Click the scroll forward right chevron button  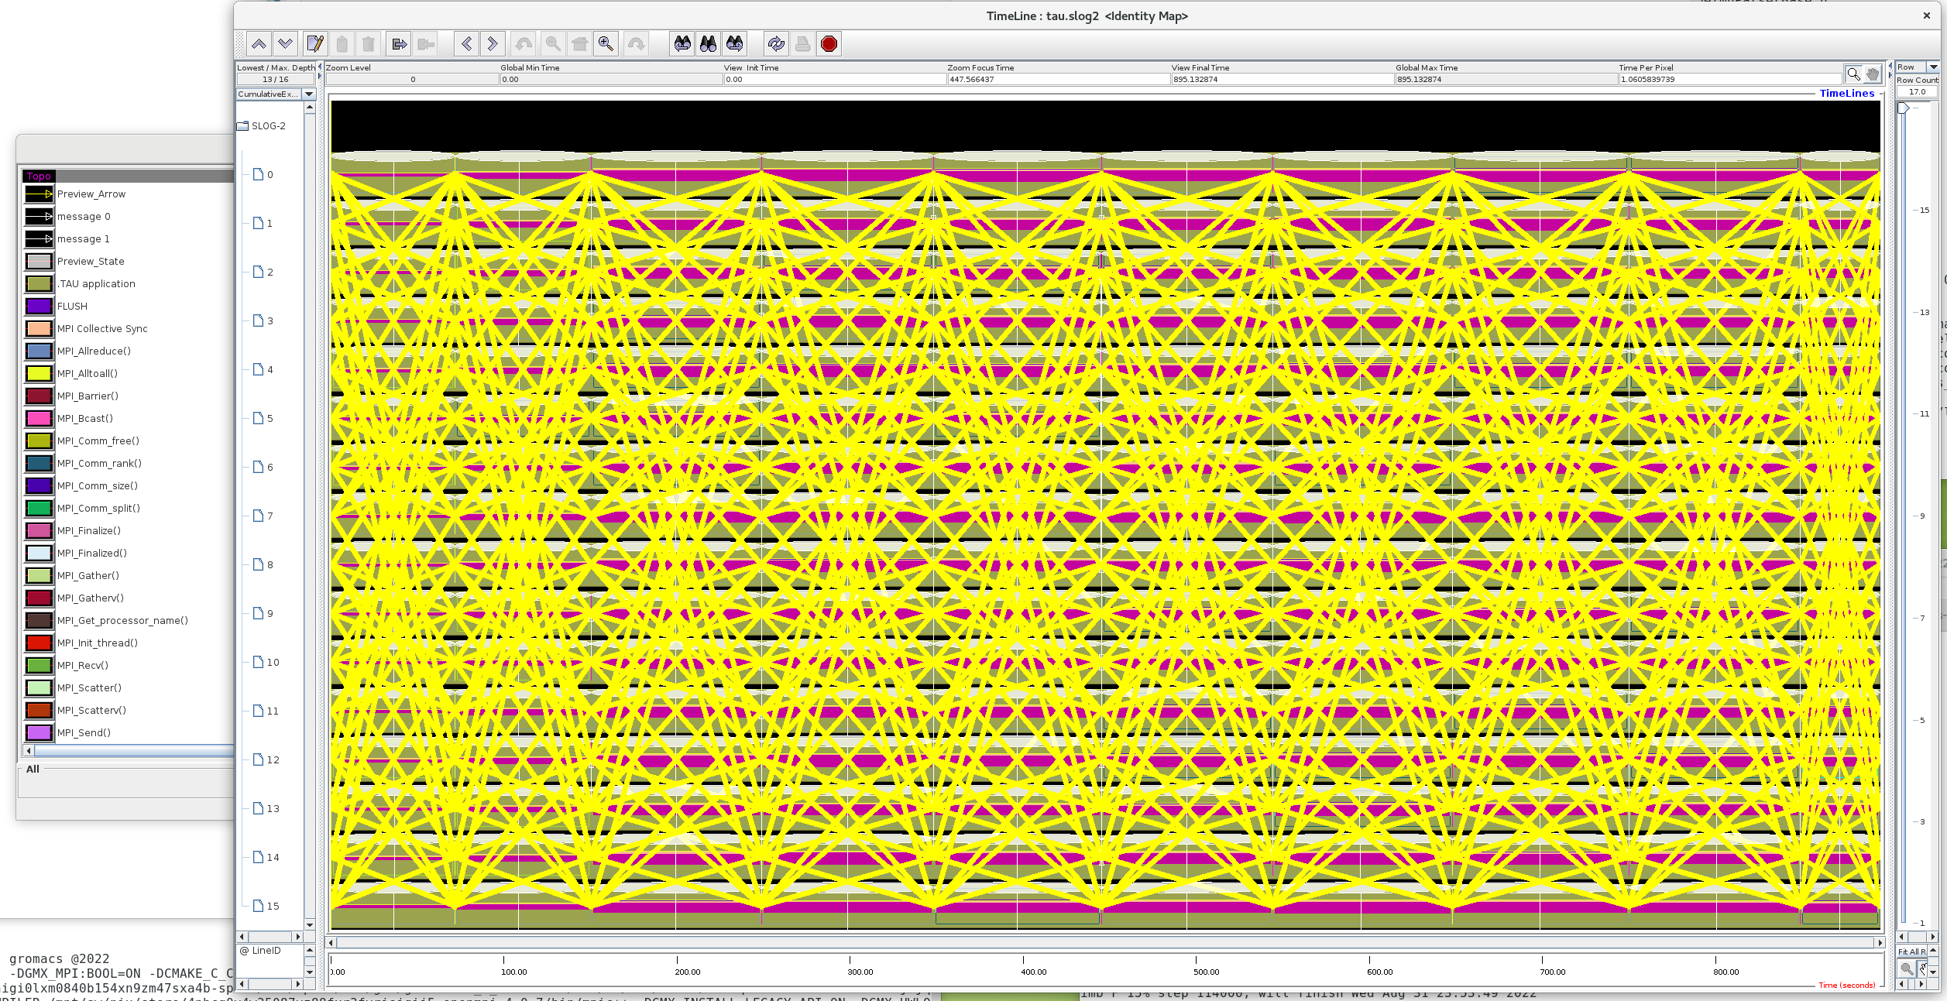(493, 44)
